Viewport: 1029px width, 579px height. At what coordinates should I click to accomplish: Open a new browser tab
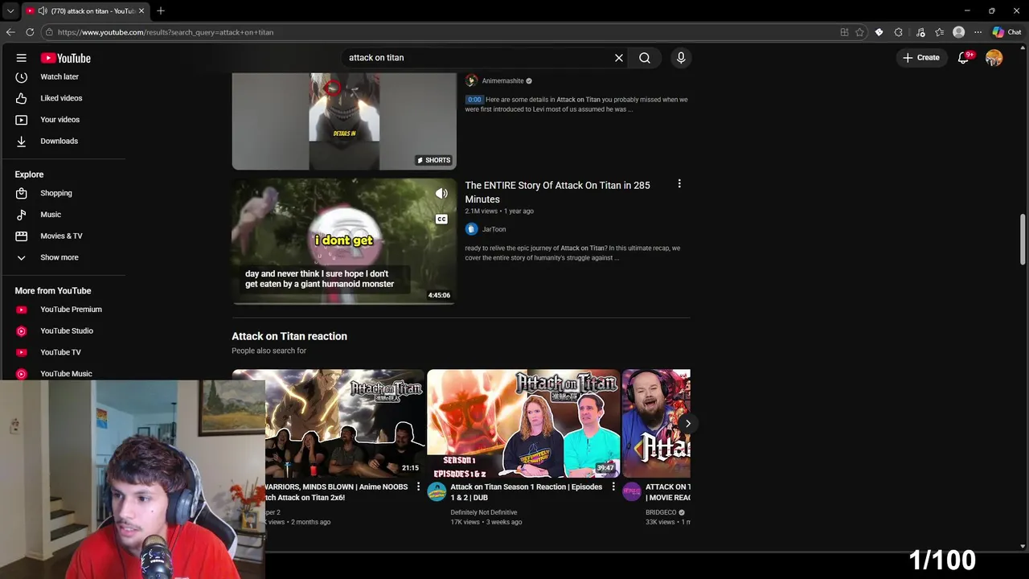(x=161, y=10)
